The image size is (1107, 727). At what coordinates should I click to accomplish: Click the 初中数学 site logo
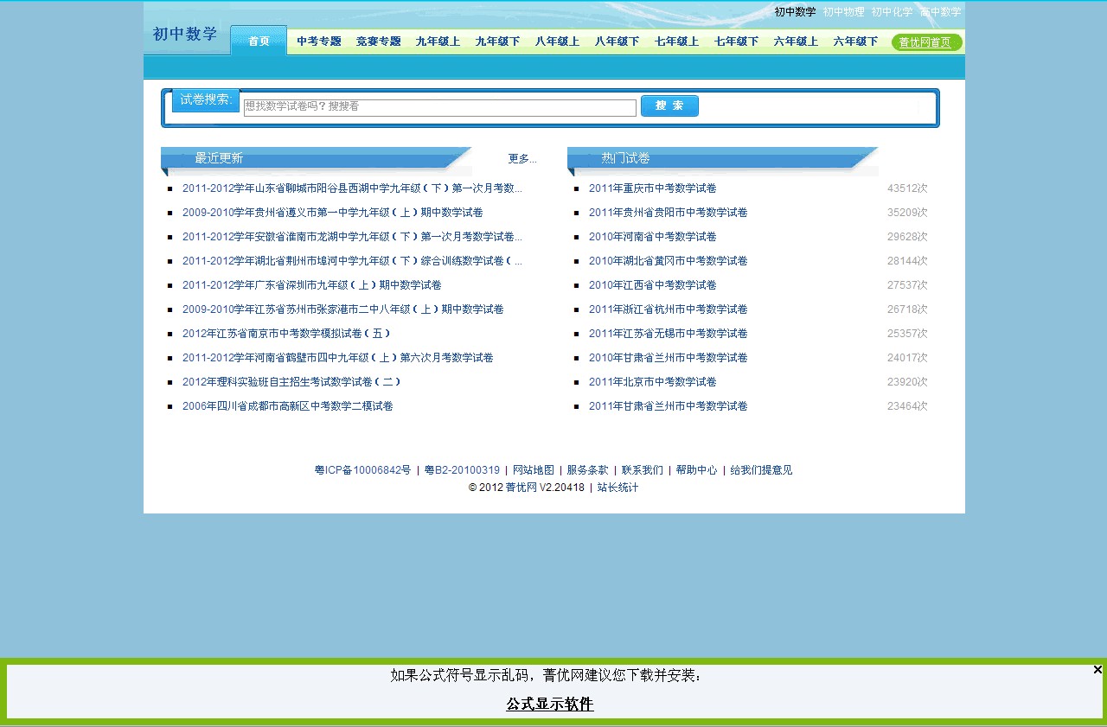[185, 35]
